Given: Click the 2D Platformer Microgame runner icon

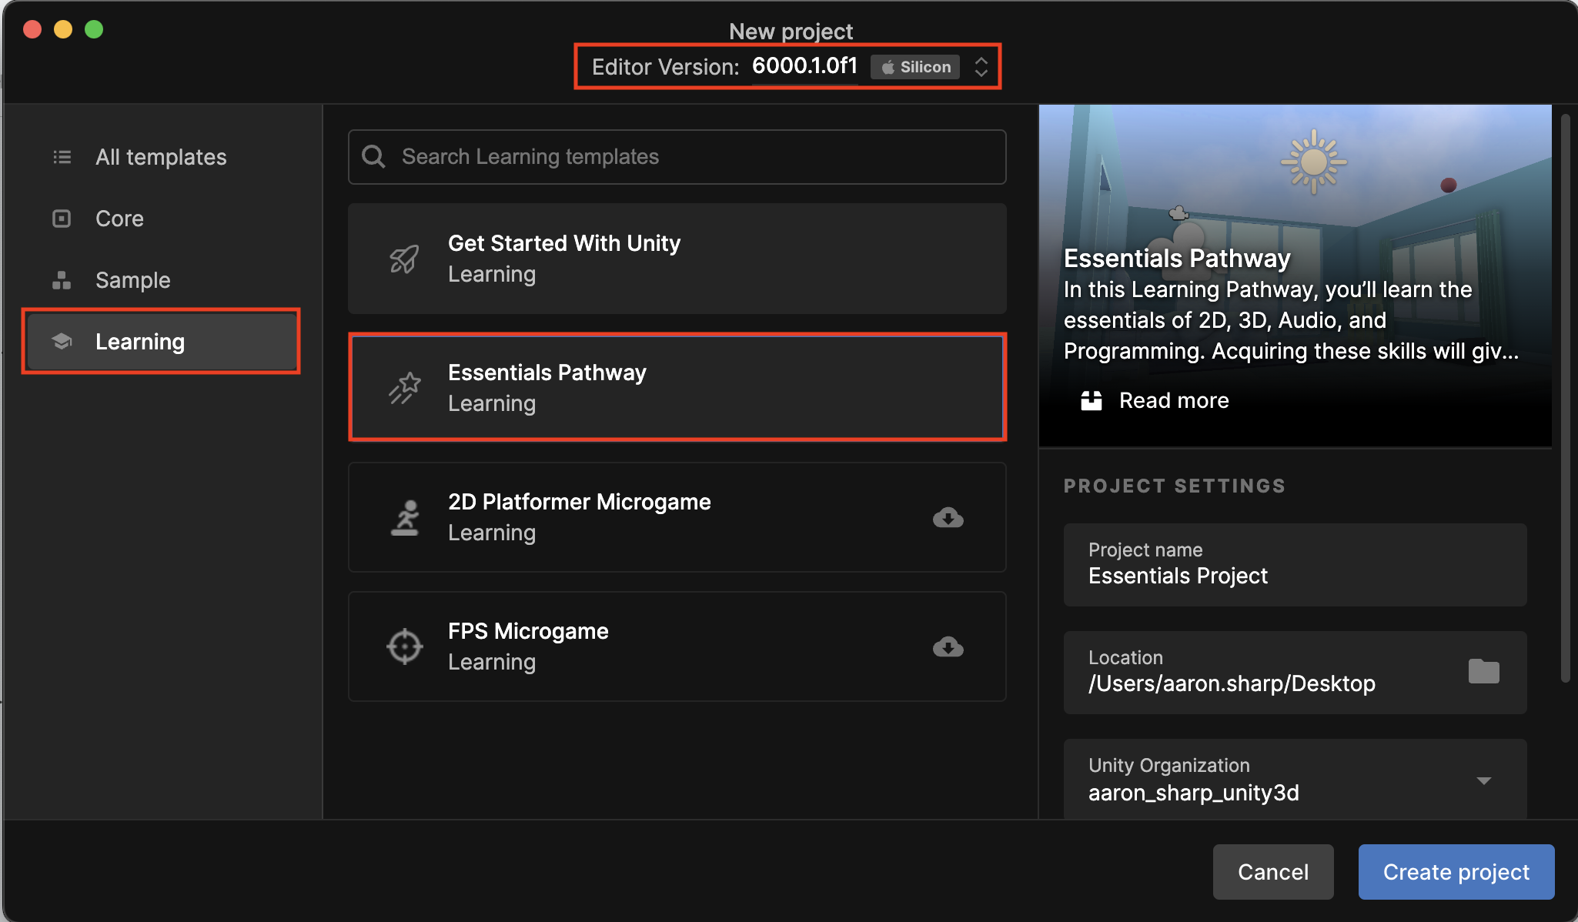Looking at the screenshot, I should click(x=405, y=517).
